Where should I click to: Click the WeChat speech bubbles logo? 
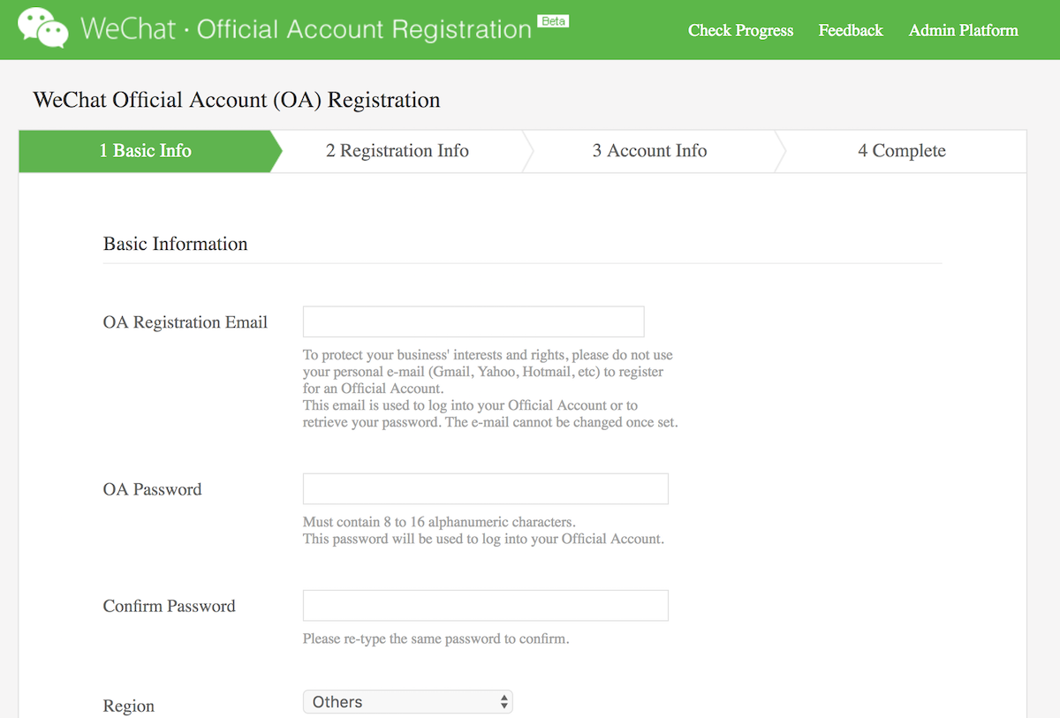point(42,28)
